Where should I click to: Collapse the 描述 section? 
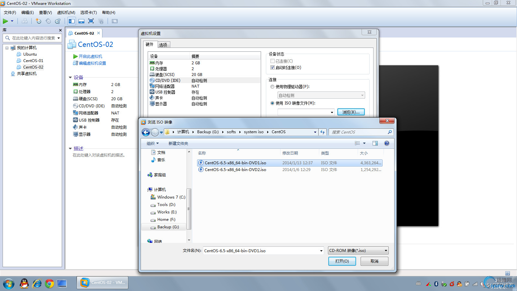click(x=70, y=149)
